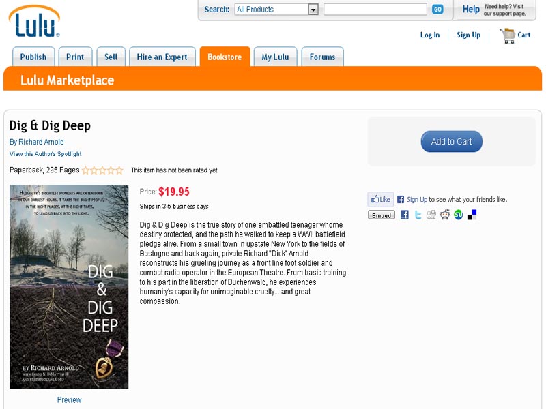Open the shopping cart icon

(508, 35)
